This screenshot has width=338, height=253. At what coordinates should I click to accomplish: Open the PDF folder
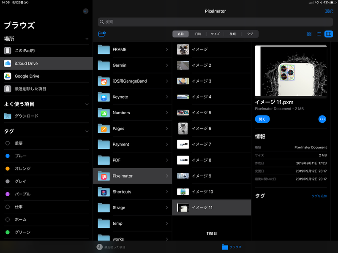133,160
